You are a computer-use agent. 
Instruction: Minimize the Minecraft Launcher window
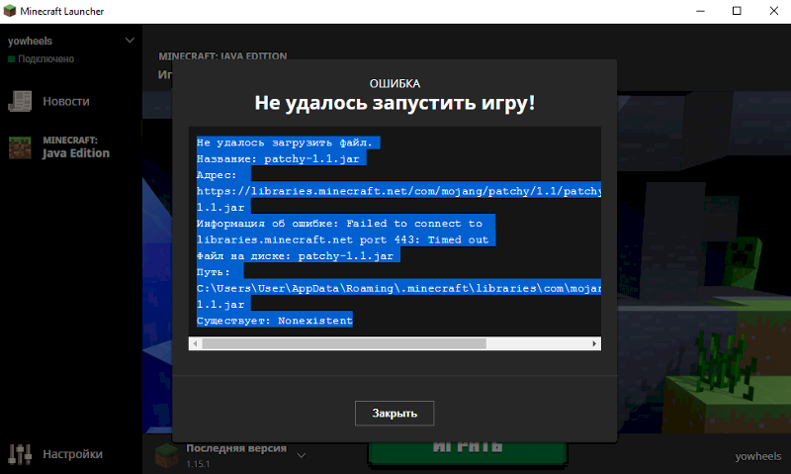click(x=700, y=11)
